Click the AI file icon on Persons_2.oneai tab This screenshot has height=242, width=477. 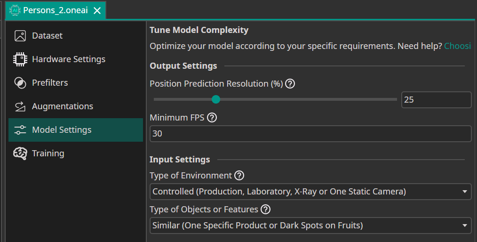15,10
